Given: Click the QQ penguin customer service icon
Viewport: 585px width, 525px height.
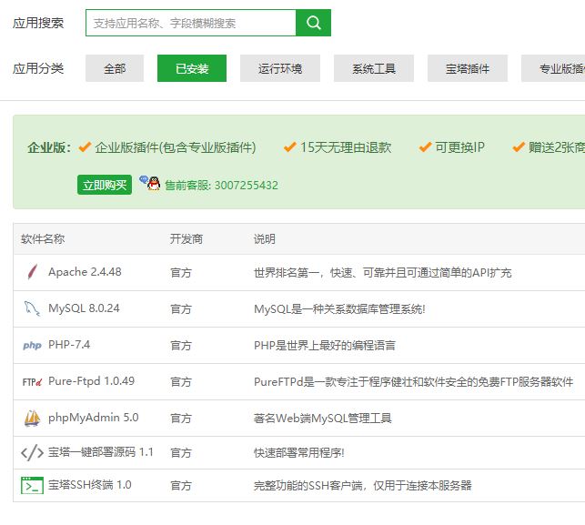Looking at the screenshot, I should pos(150,183).
